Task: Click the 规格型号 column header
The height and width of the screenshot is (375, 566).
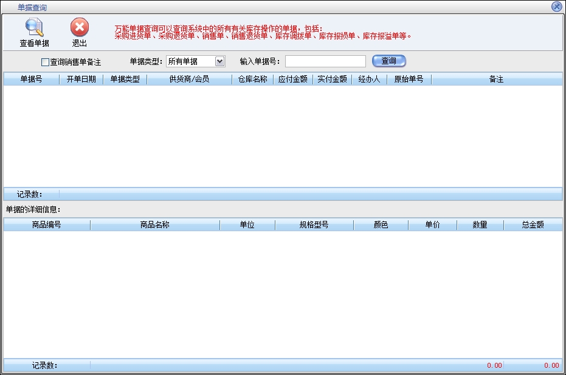Action: pyautogui.click(x=314, y=225)
